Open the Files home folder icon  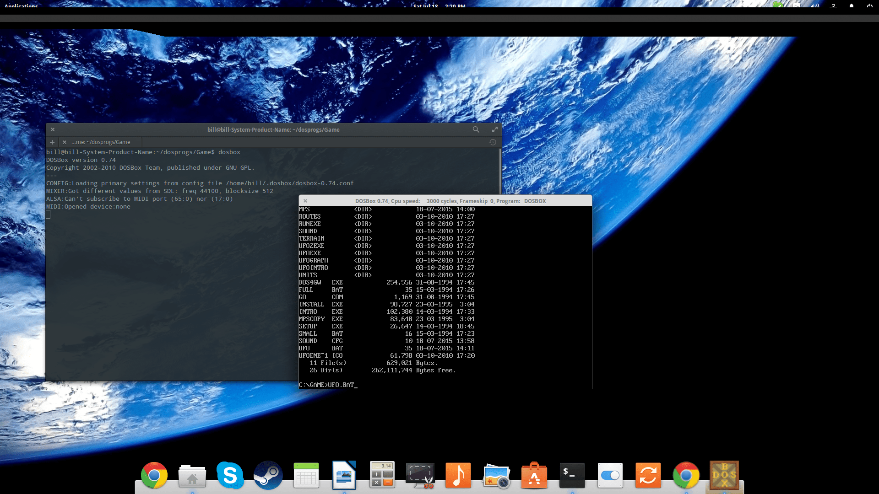(192, 477)
